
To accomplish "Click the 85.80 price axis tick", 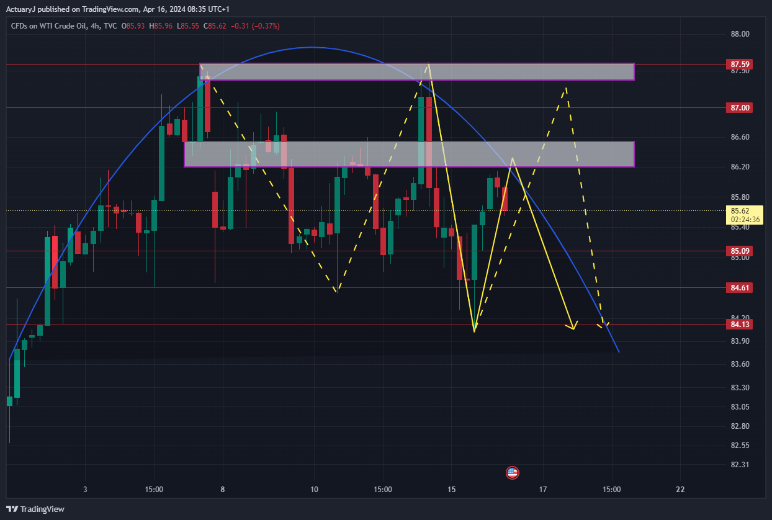I will (x=740, y=197).
